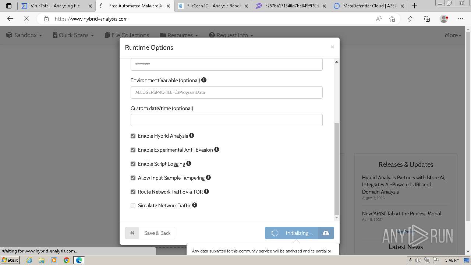Click the Custom date/time input field
Image resolution: width=471 pixels, height=265 pixels.
(x=227, y=120)
